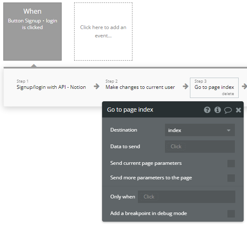Click the arrow between Step 1 and Step 2

(97, 86)
